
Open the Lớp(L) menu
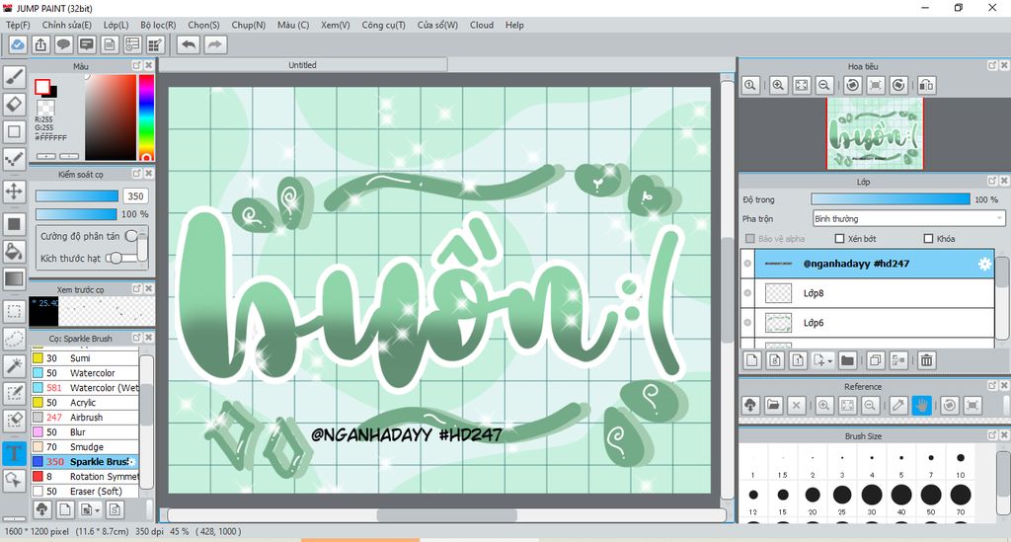[116, 25]
